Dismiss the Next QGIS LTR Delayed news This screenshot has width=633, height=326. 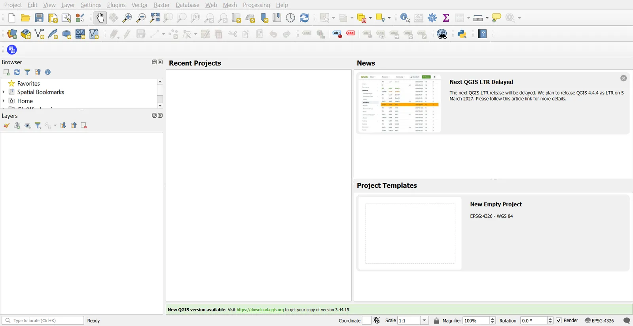coord(624,78)
